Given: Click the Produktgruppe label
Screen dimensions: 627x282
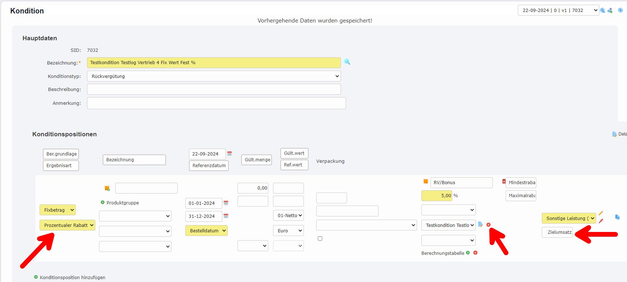Looking at the screenshot, I should click(123, 203).
